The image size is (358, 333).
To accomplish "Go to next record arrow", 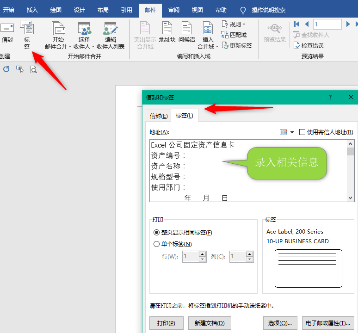I will [348, 24].
